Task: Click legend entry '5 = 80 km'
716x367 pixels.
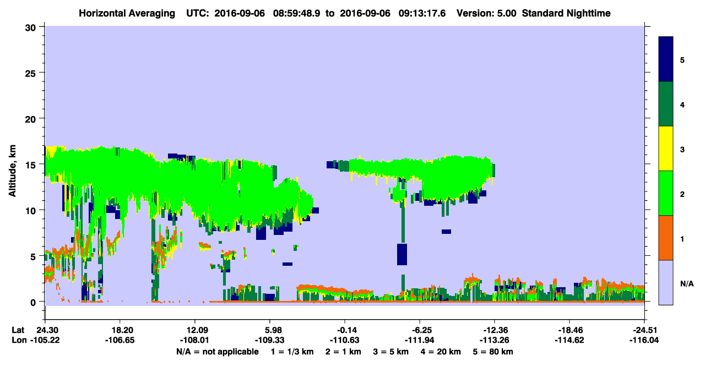Action: 493,352
